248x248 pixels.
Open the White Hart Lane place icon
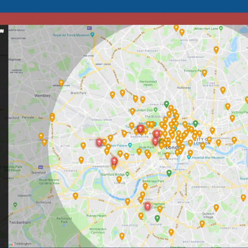(x=221, y=28)
